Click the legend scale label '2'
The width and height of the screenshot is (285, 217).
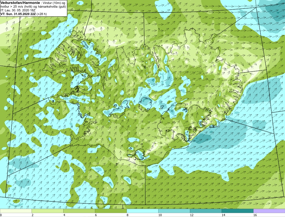tap(32, 215)
